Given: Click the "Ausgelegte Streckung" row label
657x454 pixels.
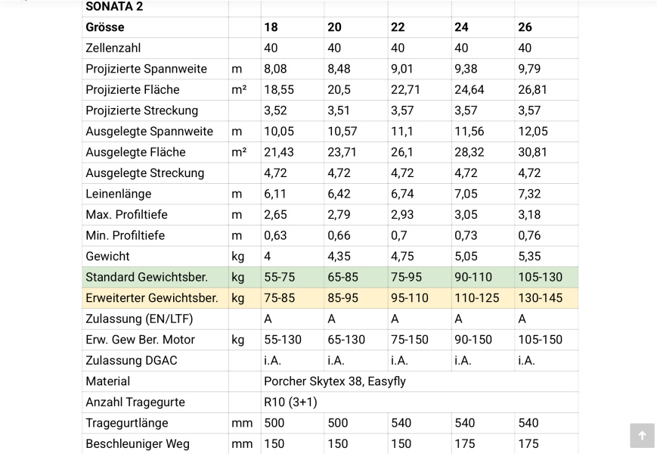Looking at the screenshot, I should click(145, 173).
